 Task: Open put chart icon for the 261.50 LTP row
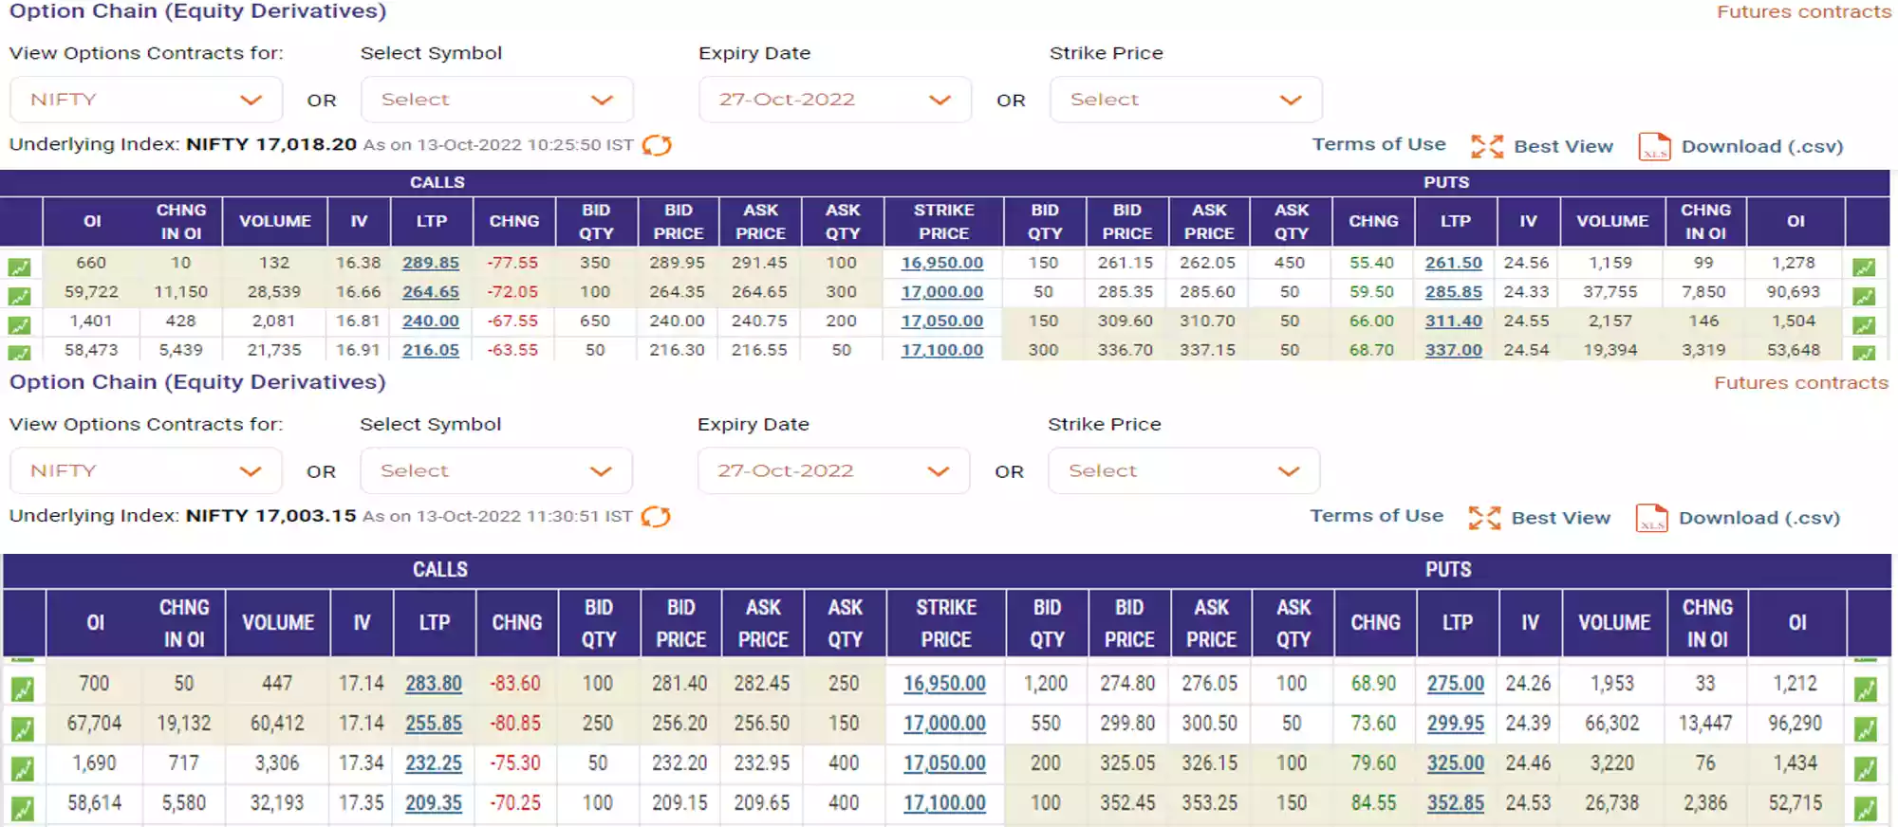1864,267
